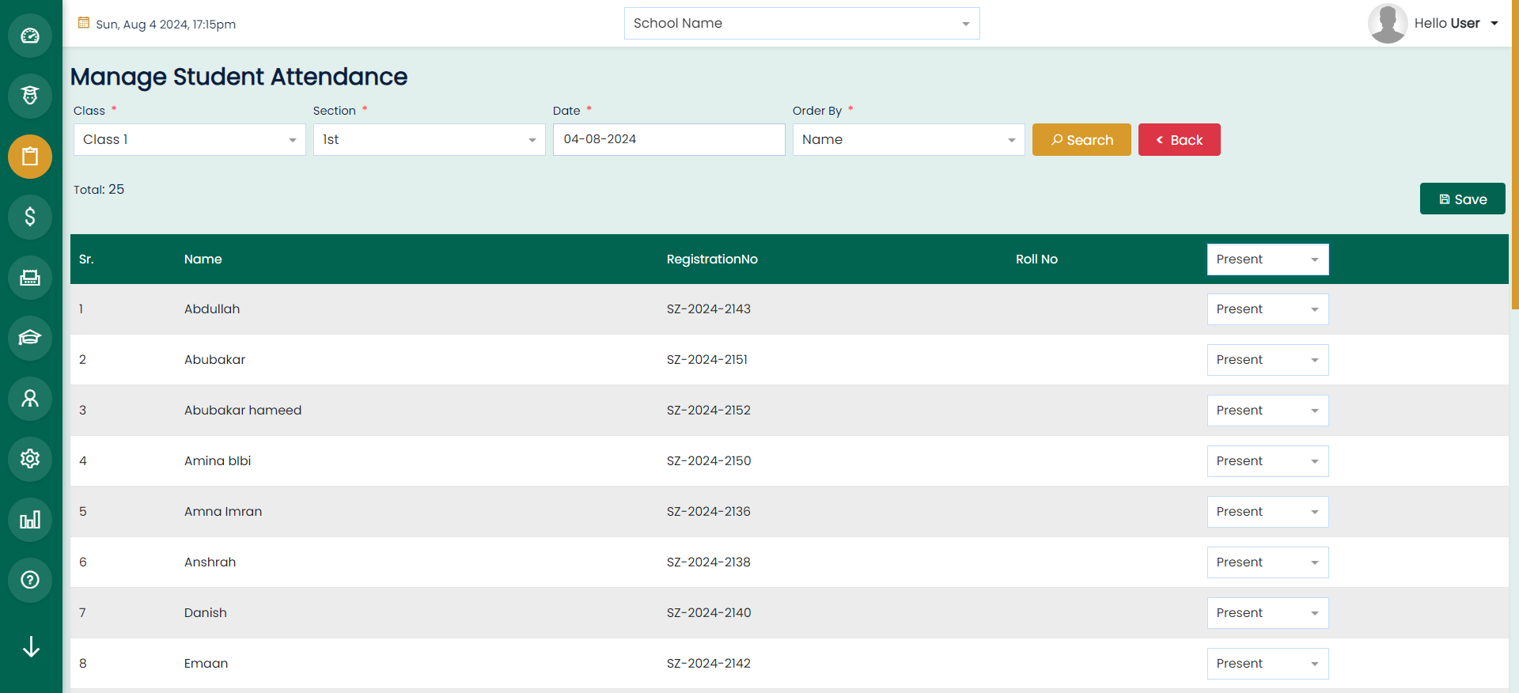Open the Section 1st dropdown
The width and height of the screenshot is (1519, 693).
tap(430, 140)
